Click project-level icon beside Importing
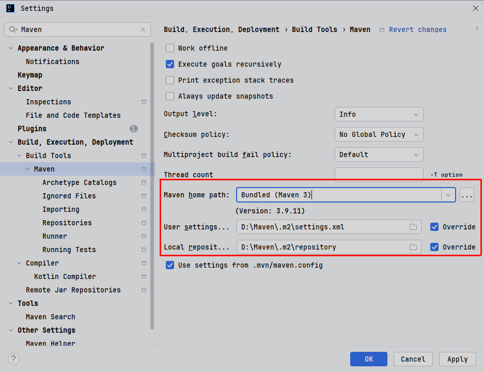Screen dimensions: 484x372 tap(144, 209)
